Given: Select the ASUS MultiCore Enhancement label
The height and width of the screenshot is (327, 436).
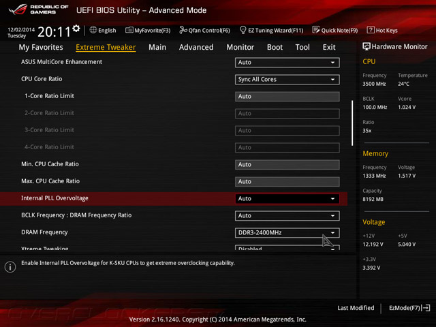Looking at the screenshot, I should point(62,62).
